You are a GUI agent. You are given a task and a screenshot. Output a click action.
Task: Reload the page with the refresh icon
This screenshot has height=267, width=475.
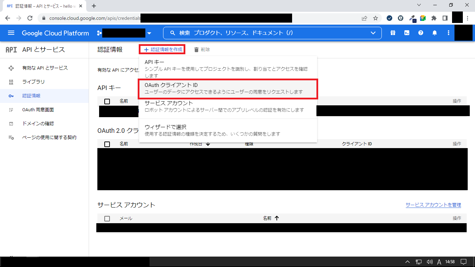30,18
